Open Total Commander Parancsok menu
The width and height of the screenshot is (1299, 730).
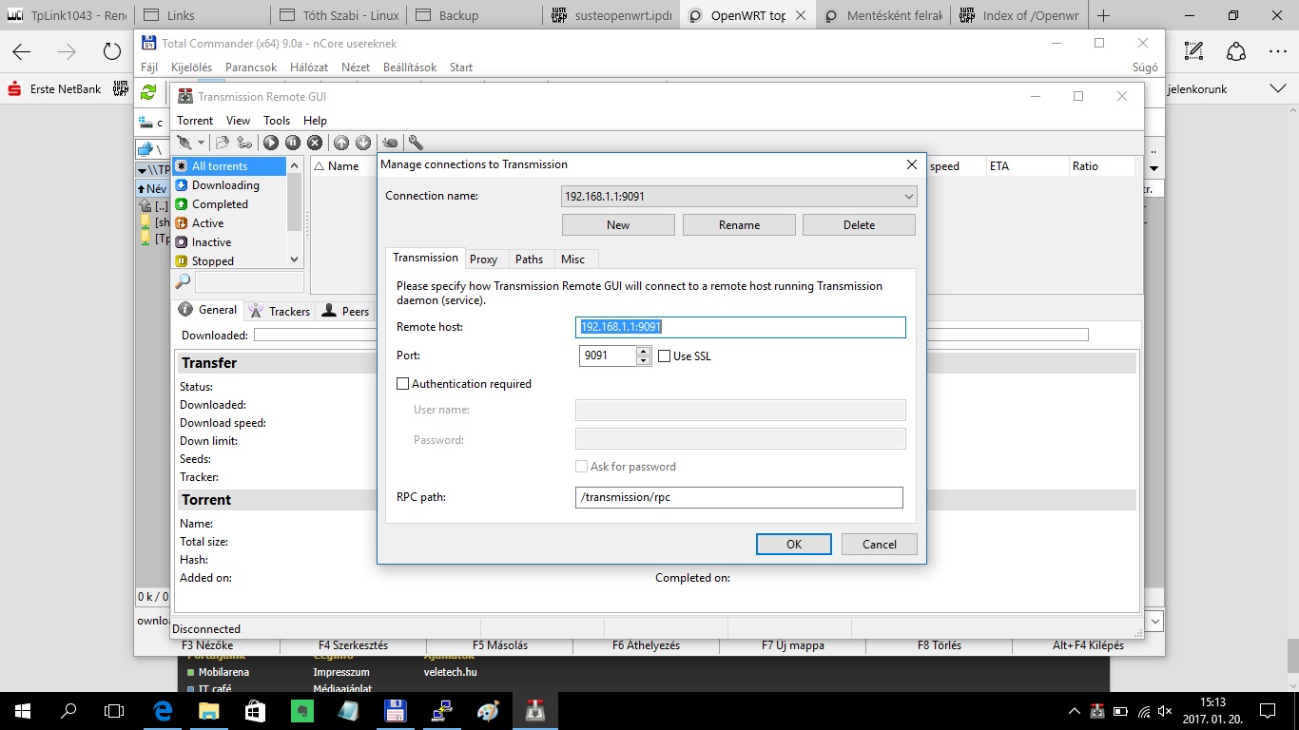251,67
